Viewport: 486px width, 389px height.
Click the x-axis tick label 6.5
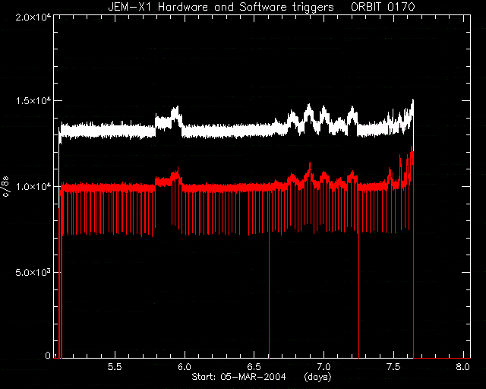[254, 367]
